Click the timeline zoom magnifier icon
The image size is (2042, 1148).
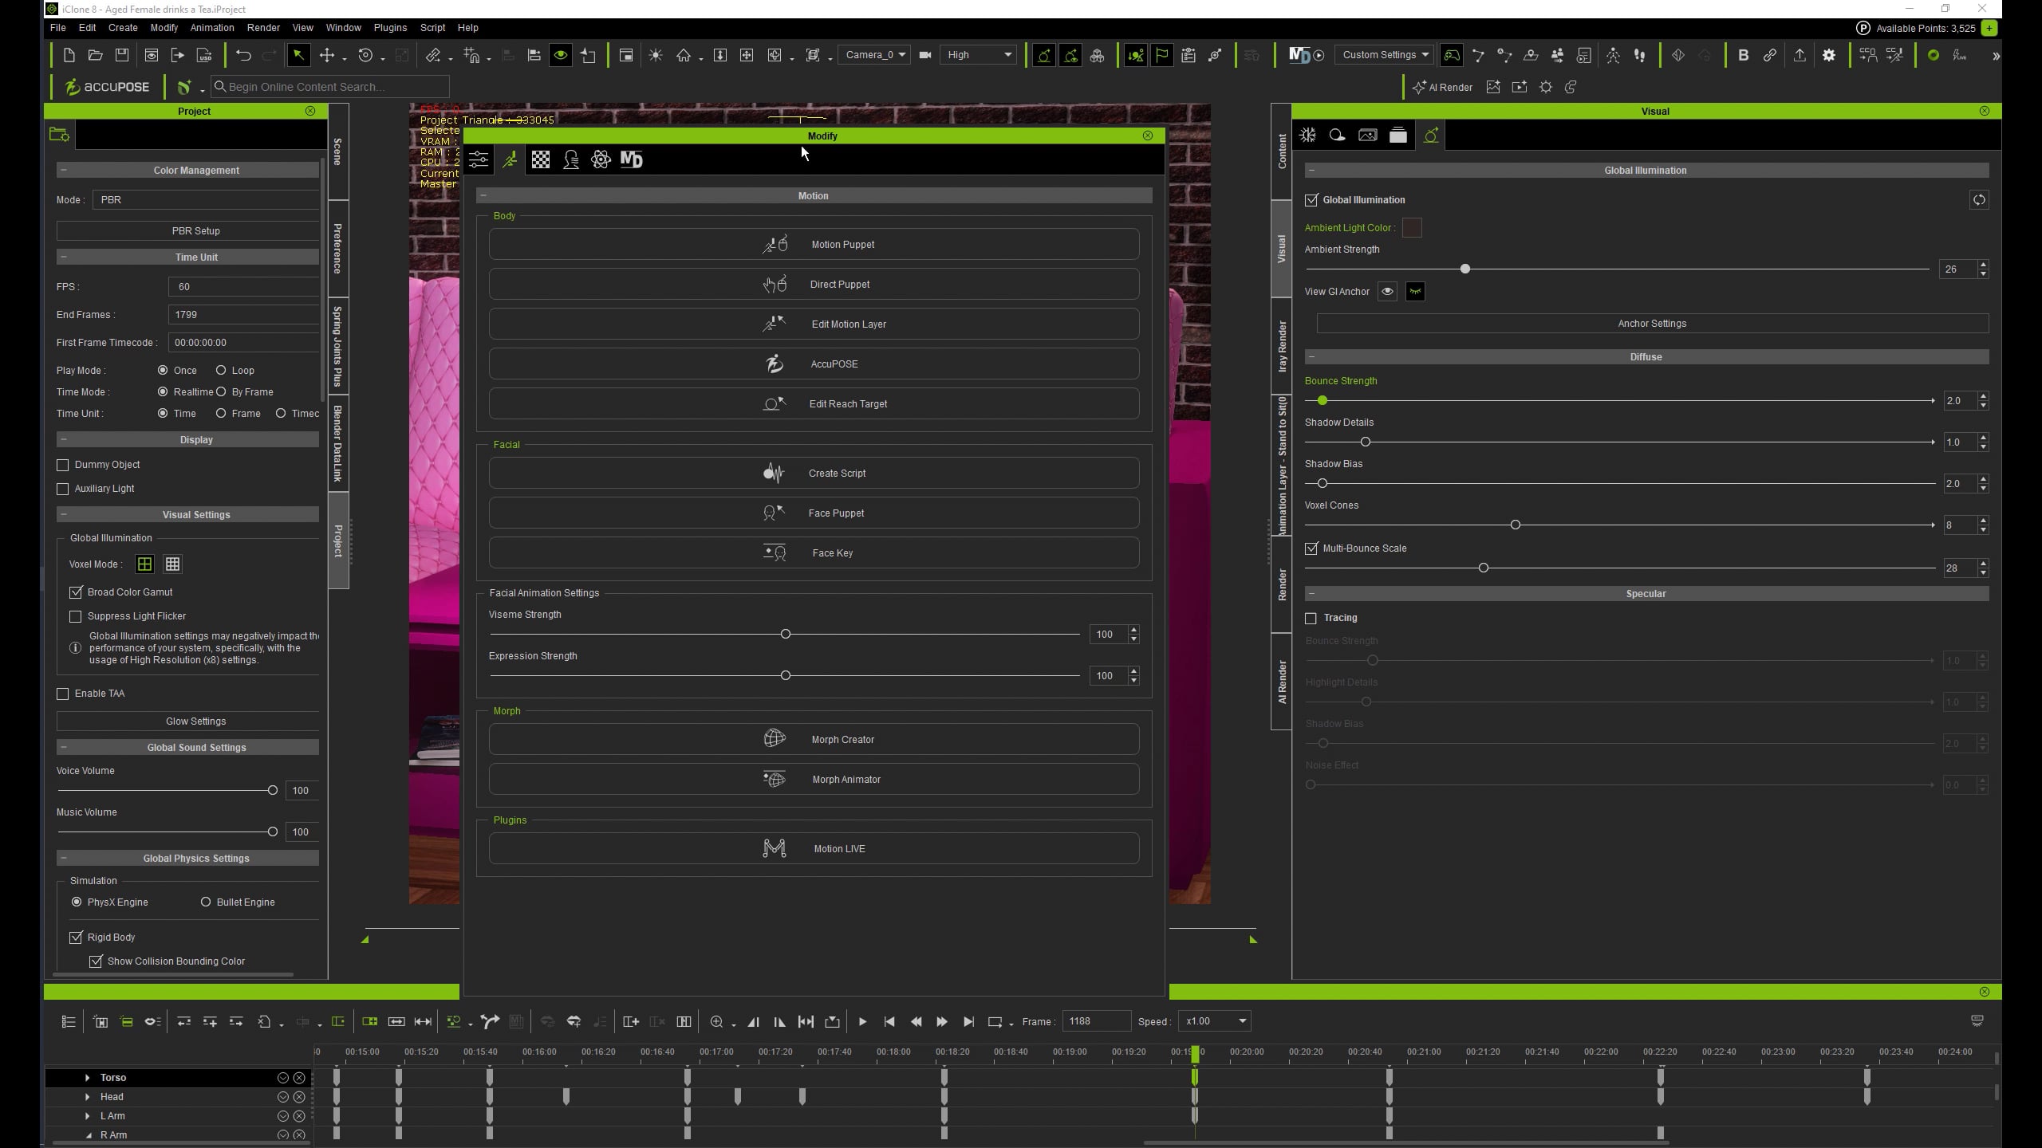point(716,1021)
